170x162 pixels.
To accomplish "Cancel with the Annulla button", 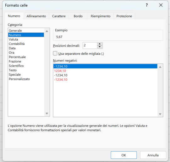I will click(x=153, y=155).
